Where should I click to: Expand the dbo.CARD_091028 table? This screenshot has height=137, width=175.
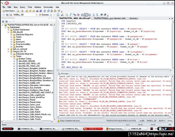tap(14, 61)
